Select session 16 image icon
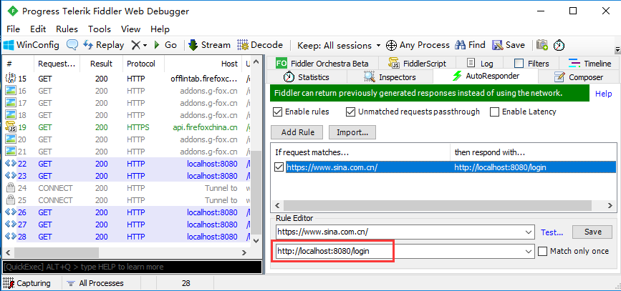The height and width of the screenshot is (291, 621). pos(11,91)
